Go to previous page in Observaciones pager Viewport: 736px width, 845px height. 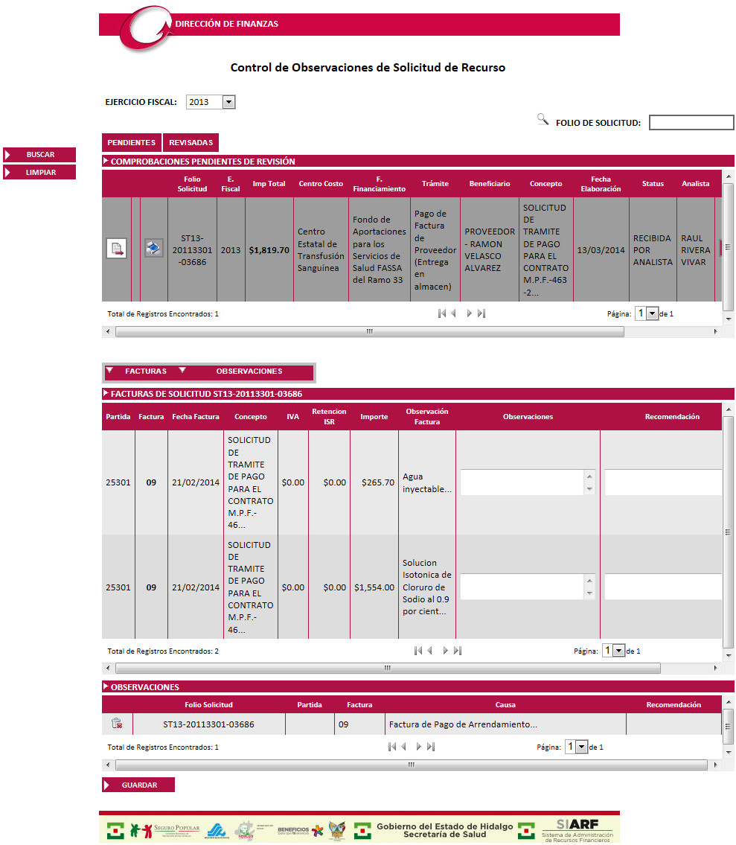coord(403,747)
